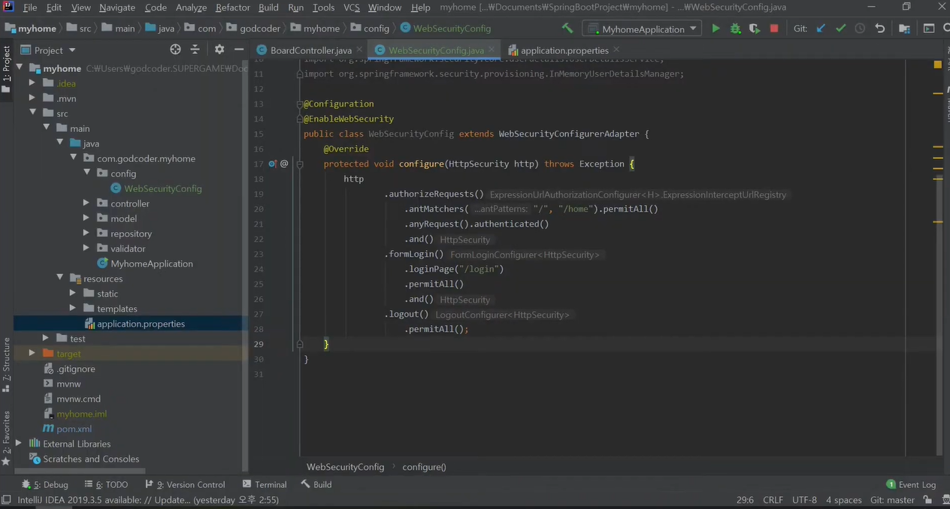Expand the templates folder
Screen dimensions: 950x509
click(x=73, y=309)
